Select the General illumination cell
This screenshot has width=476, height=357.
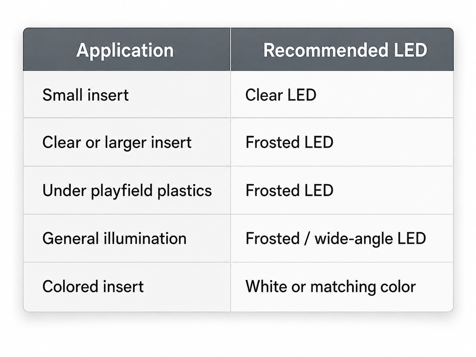tap(127, 238)
